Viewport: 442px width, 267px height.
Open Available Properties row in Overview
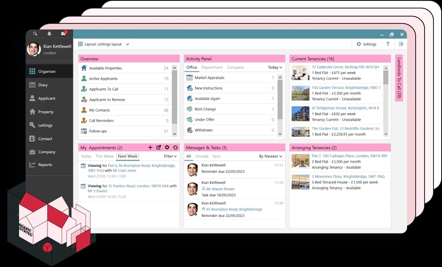coord(125,68)
